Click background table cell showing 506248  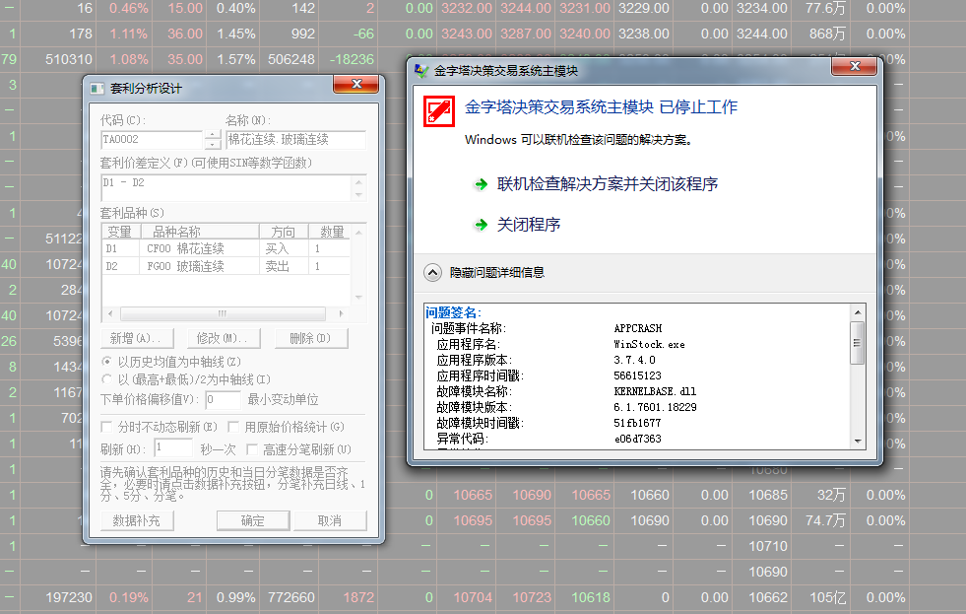[x=290, y=59]
